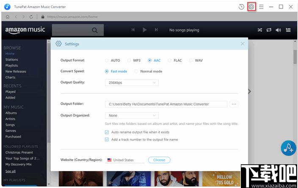Reload the page with refresh icon
The image size is (298, 188).
pyautogui.click(x=31, y=17)
